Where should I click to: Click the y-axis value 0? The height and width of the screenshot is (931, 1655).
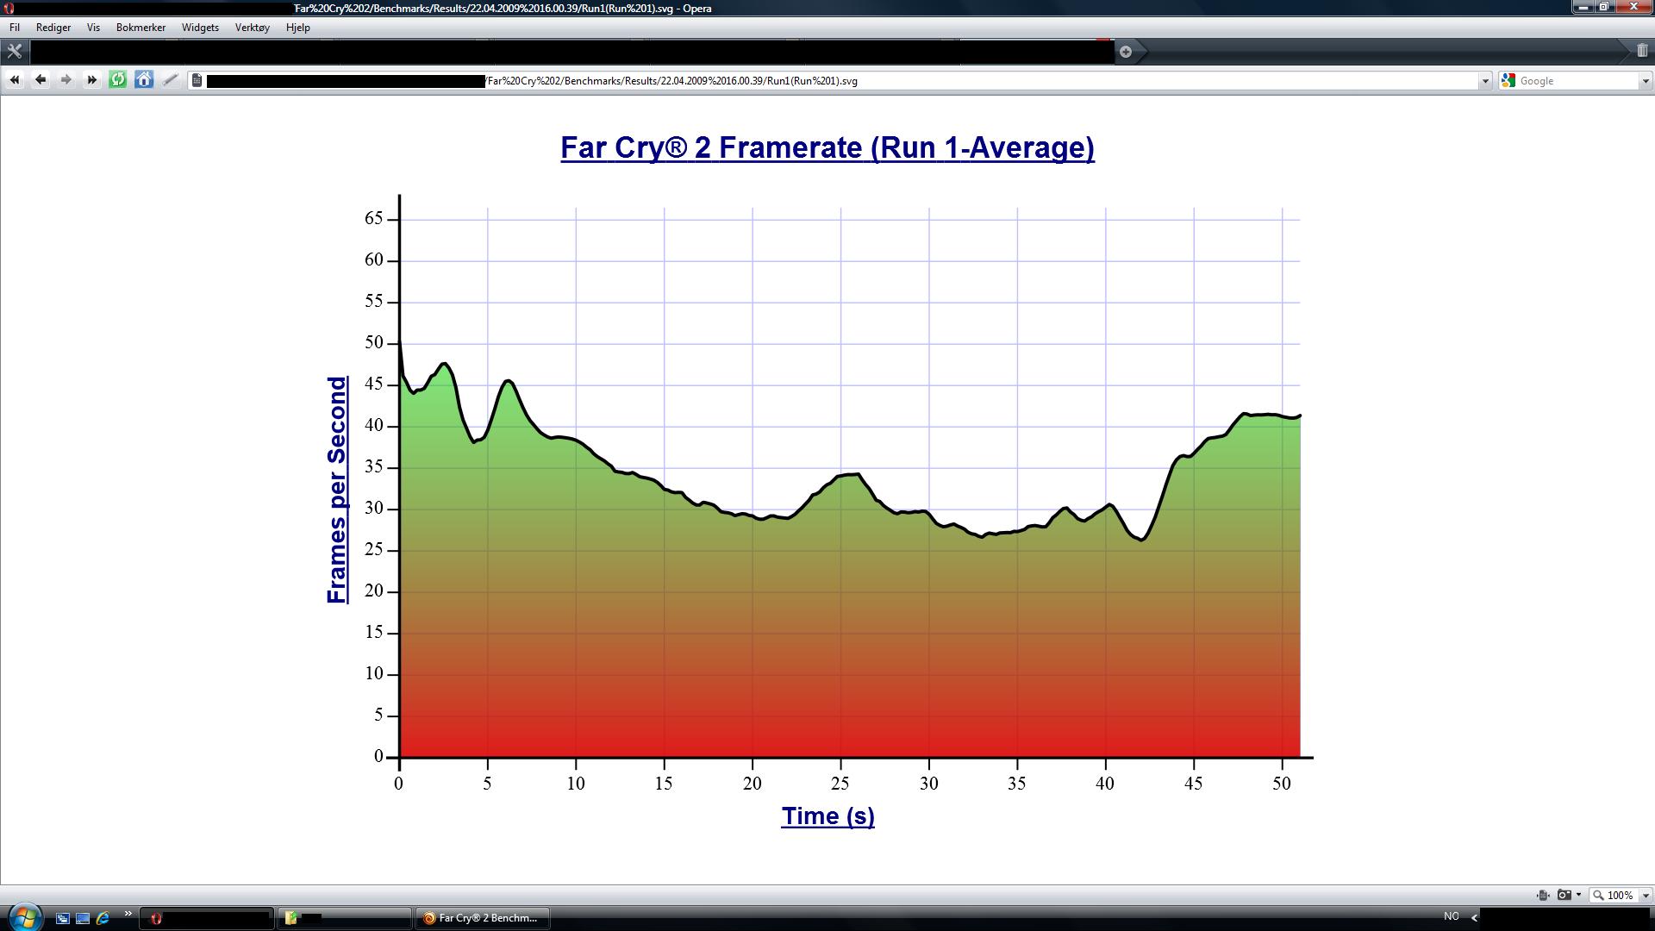[378, 756]
